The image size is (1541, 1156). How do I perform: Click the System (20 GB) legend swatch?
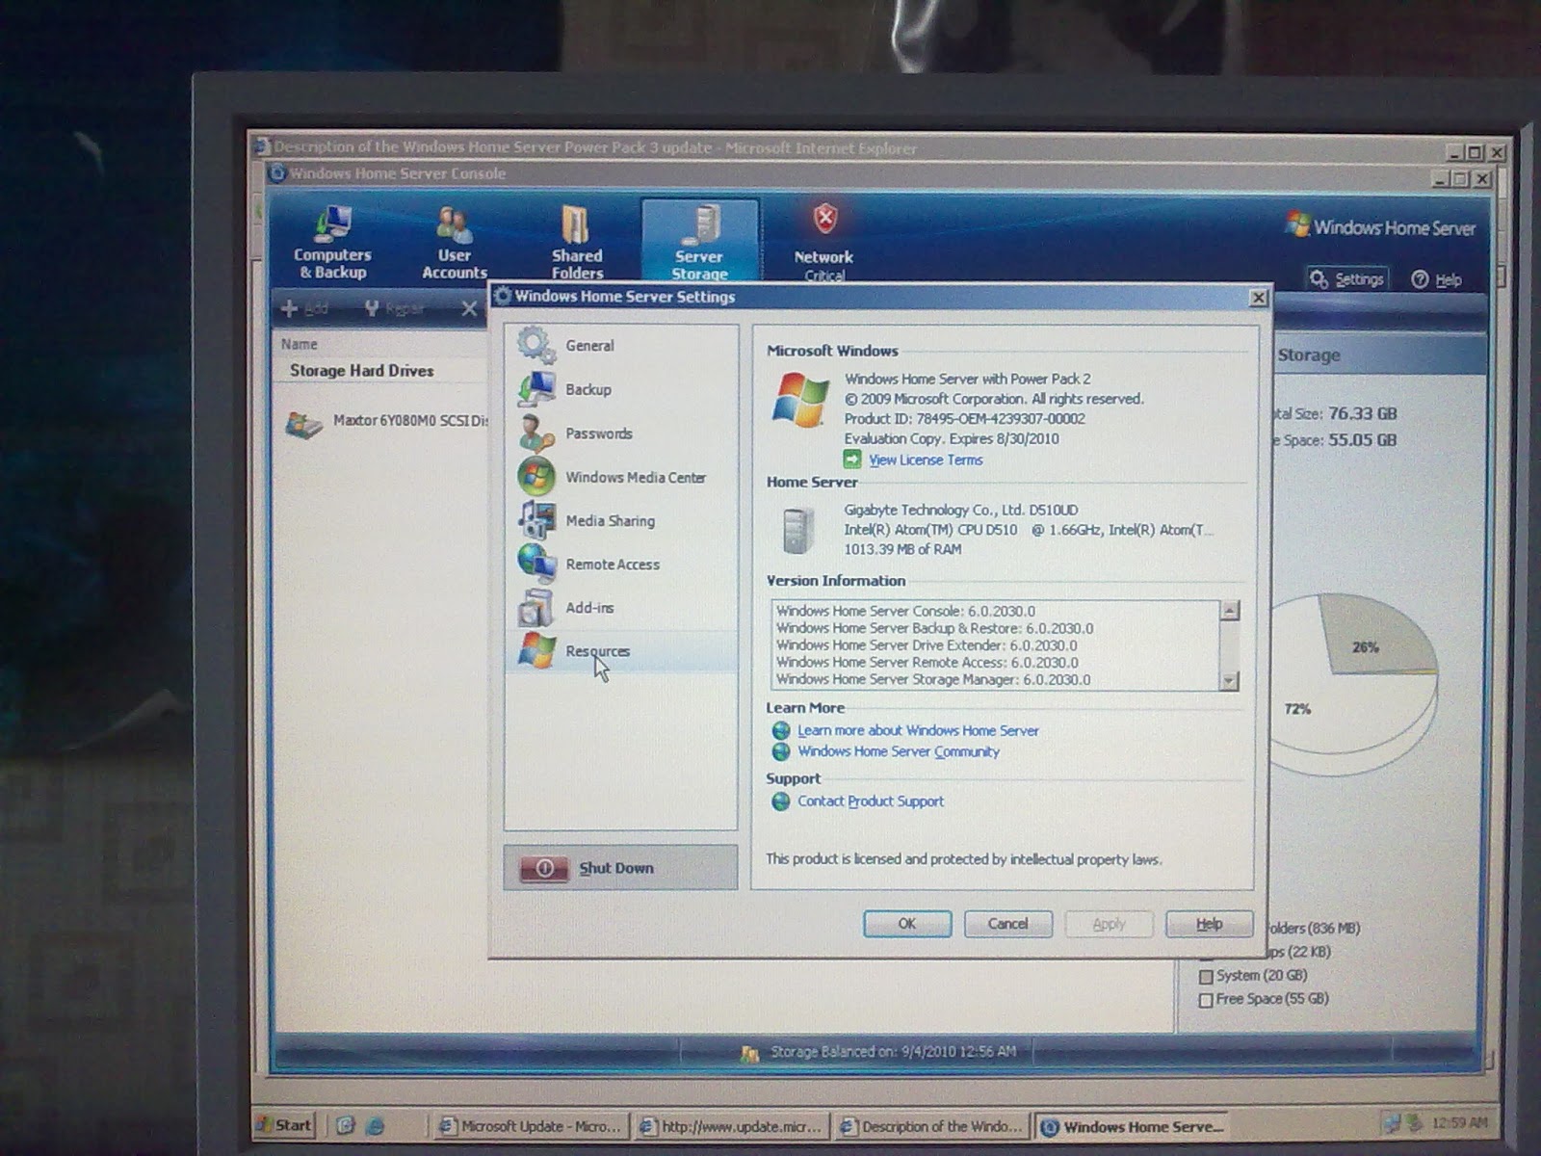pos(1206,977)
